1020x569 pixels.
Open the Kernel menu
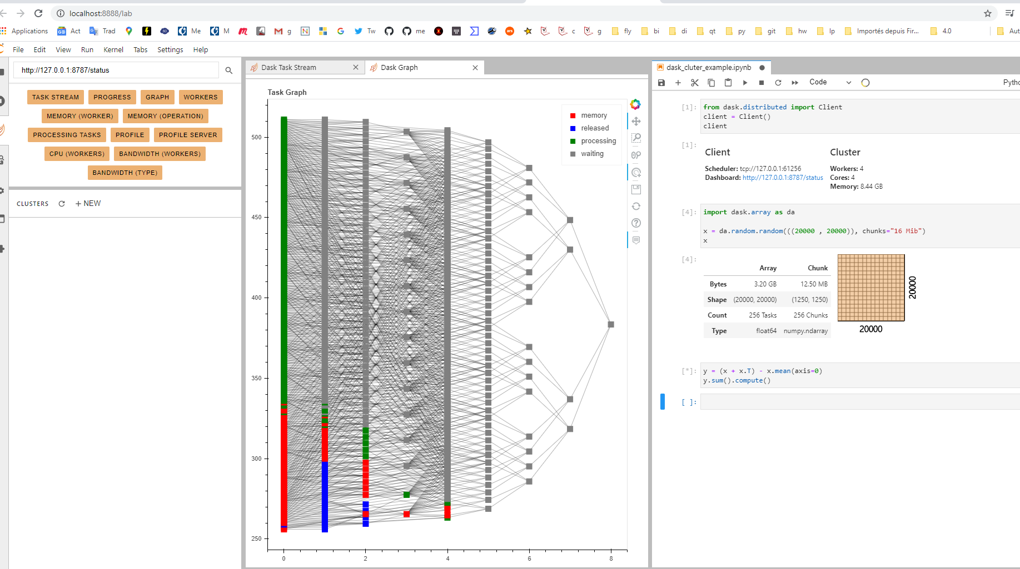click(x=113, y=49)
